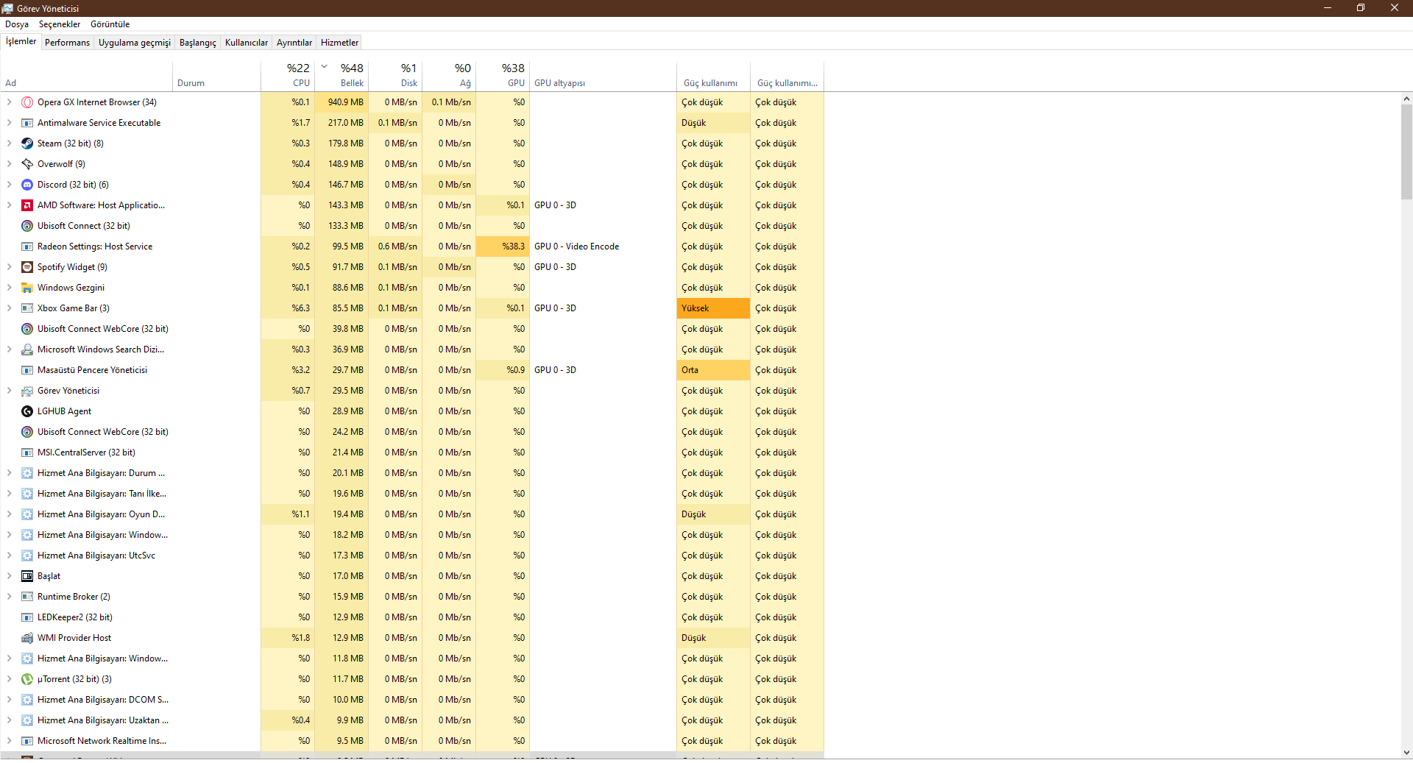Image resolution: width=1413 pixels, height=763 pixels.
Task: Click the Steam process icon
Action: [27, 143]
